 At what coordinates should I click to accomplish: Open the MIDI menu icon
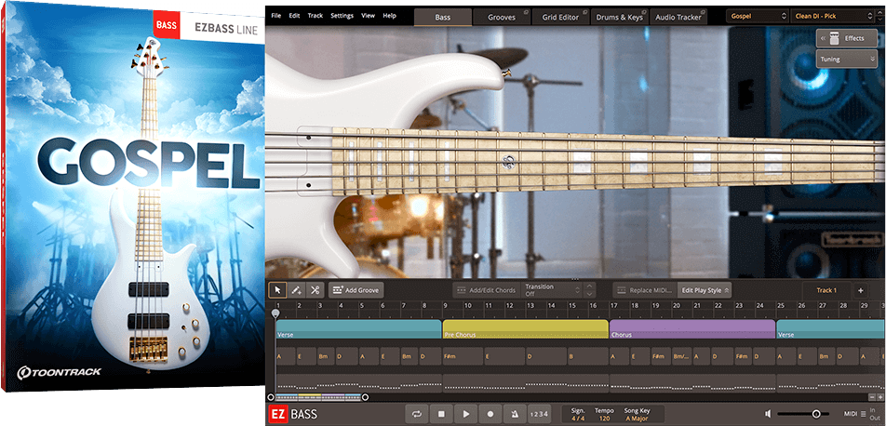click(863, 414)
